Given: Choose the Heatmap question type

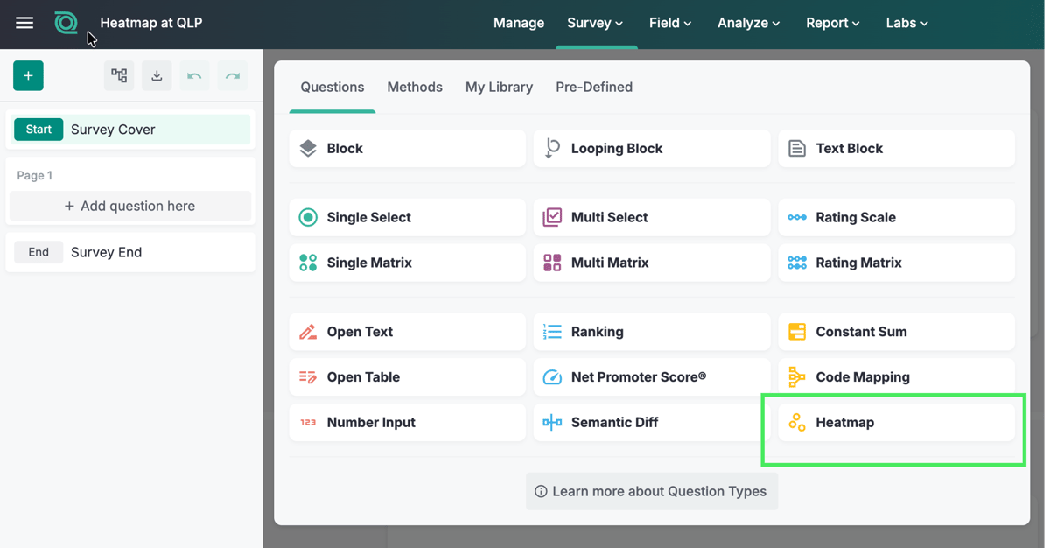Looking at the screenshot, I should tap(896, 423).
